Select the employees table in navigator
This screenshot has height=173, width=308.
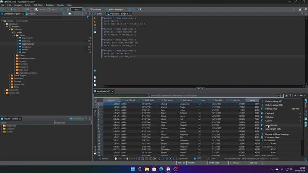click(x=26, y=47)
